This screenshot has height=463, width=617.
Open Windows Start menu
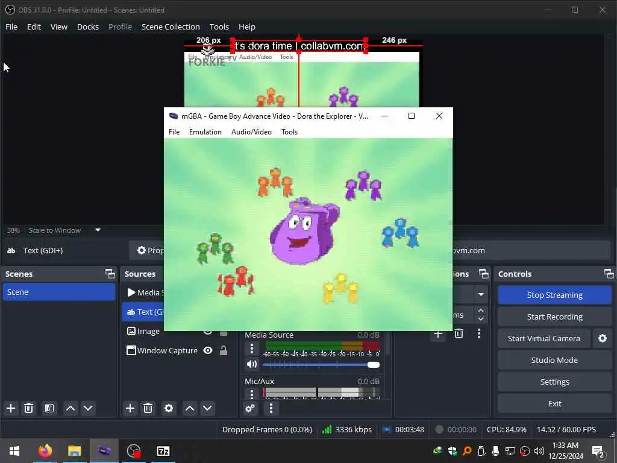pos(14,451)
